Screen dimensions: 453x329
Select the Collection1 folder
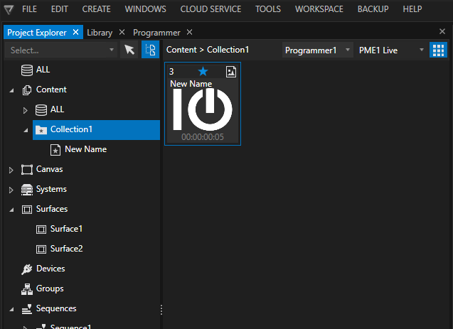pos(96,130)
